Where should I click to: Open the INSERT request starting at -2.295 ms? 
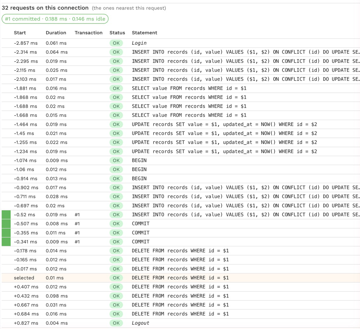181,61
